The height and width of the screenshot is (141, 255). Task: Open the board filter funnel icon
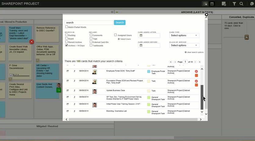click(x=234, y=4)
